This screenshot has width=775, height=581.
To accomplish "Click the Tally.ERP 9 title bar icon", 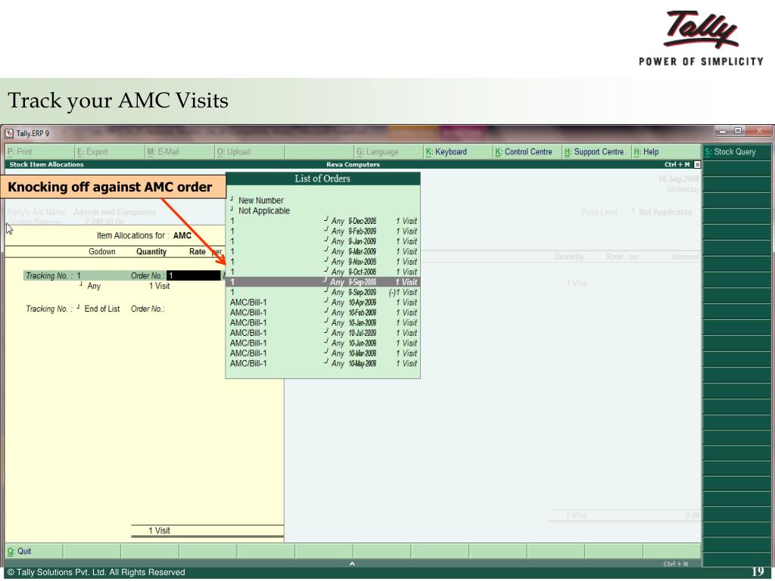I will pyautogui.click(x=9, y=133).
